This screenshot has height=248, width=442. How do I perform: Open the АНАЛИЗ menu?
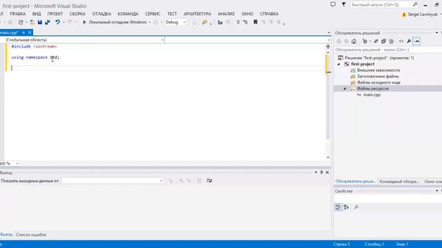coord(226,14)
